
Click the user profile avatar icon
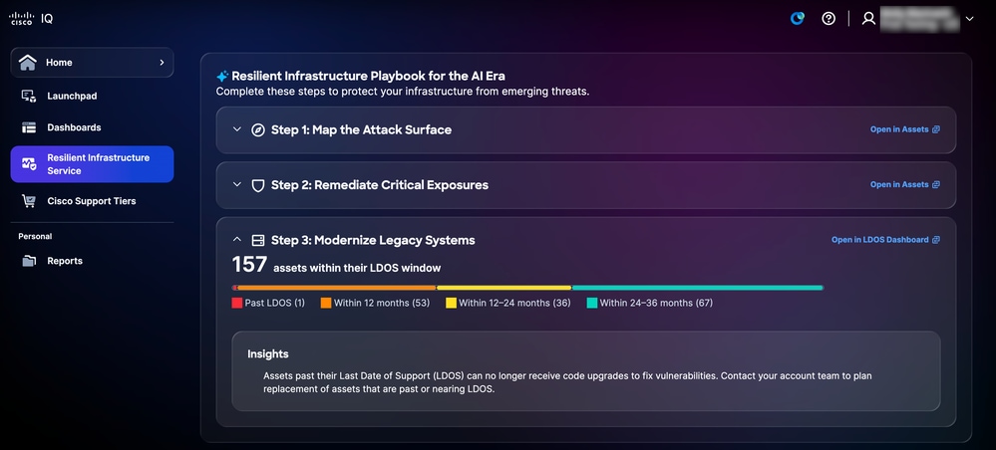(x=868, y=18)
